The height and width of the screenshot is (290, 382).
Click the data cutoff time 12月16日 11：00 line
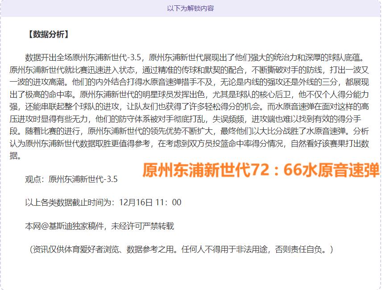(x=103, y=203)
